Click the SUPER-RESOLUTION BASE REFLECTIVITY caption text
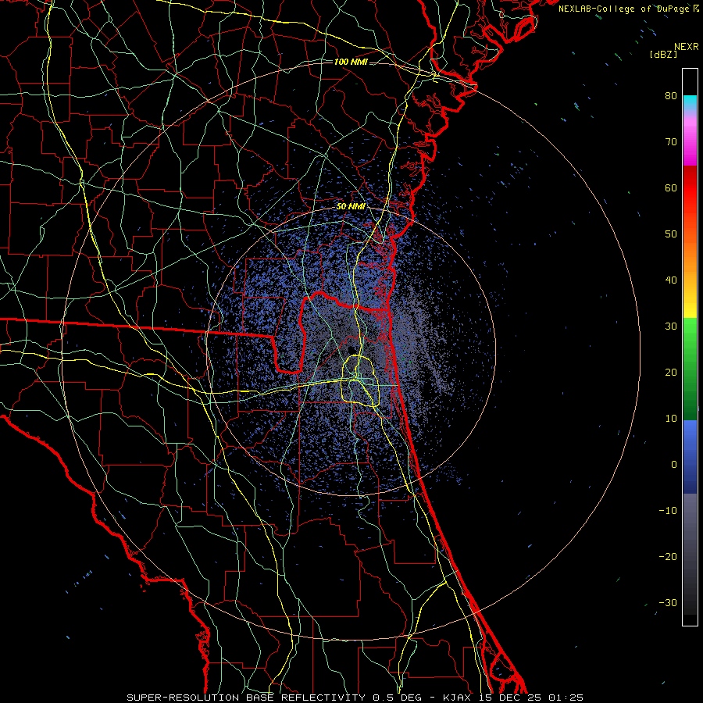Viewport: 703px width, 703px height. (246, 698)
